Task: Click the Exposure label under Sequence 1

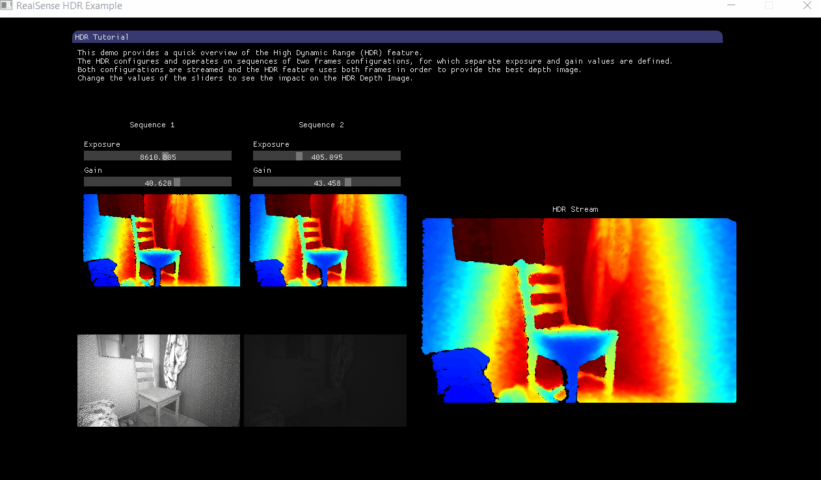Action: (x=102, y=144)
